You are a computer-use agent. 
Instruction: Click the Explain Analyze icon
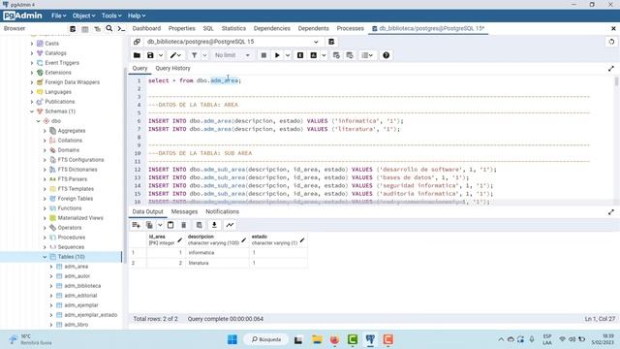coord(314,55)
